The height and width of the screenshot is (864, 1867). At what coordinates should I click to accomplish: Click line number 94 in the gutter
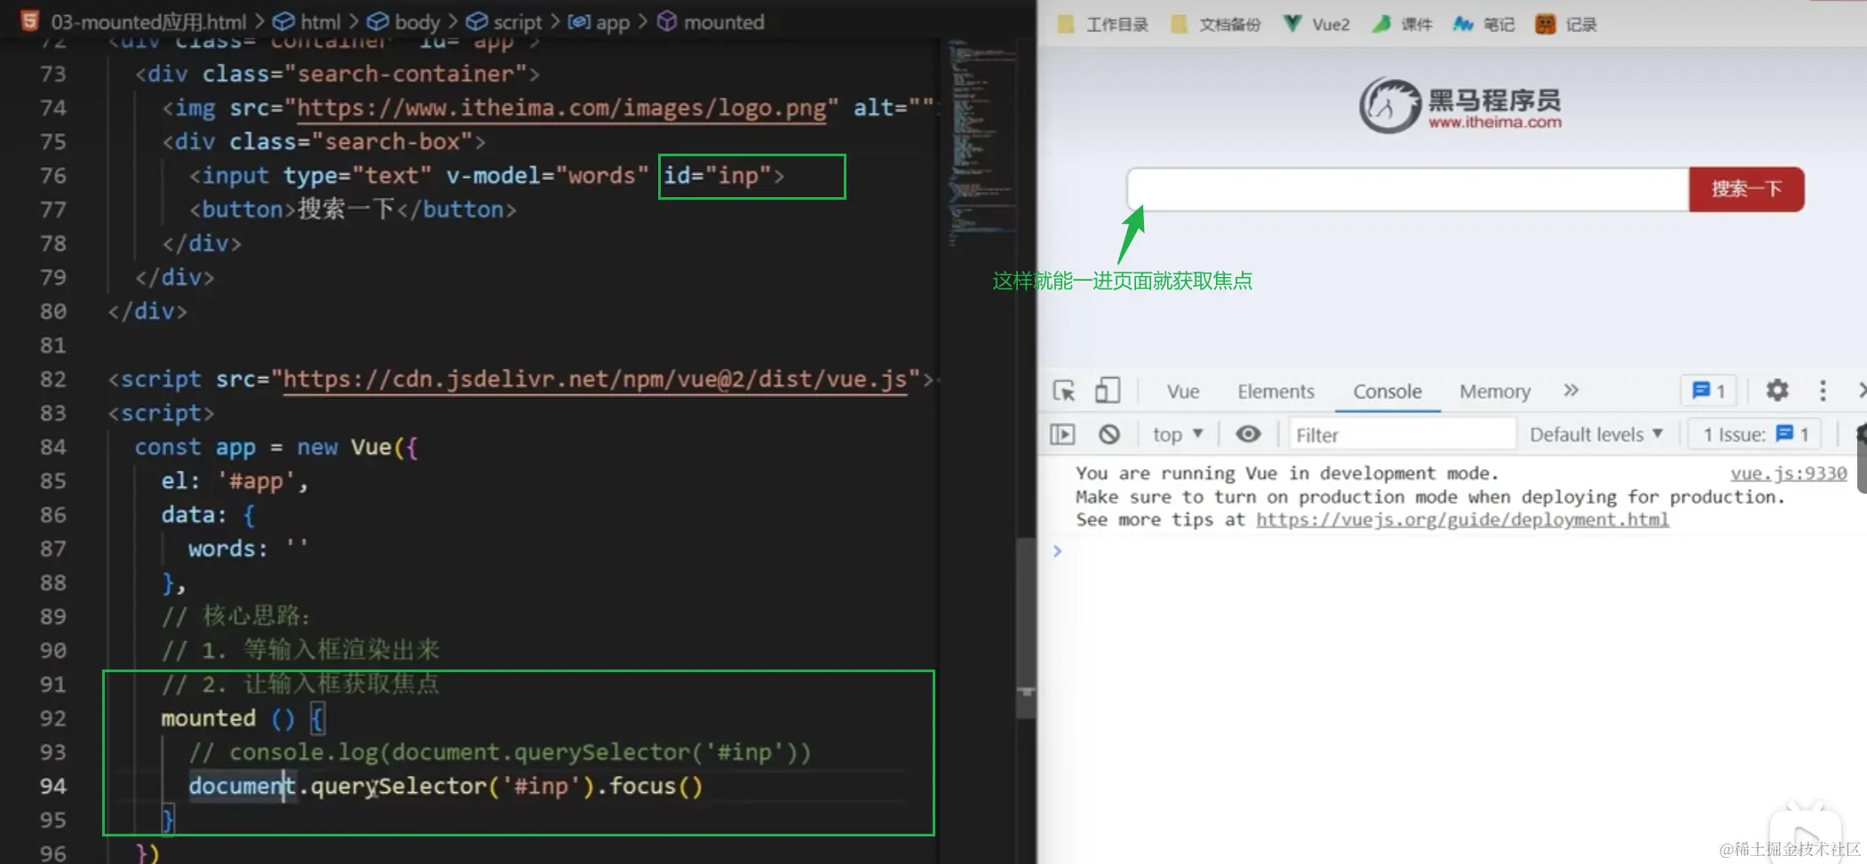coord(52,786)
